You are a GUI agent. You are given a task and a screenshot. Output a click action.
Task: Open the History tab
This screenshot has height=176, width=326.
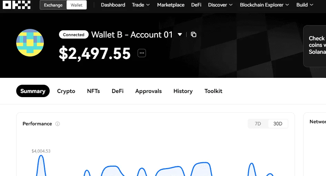(183, 91)
